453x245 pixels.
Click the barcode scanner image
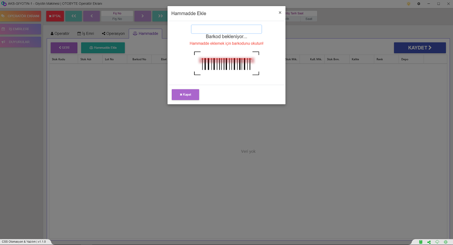(x=226, y=63)
